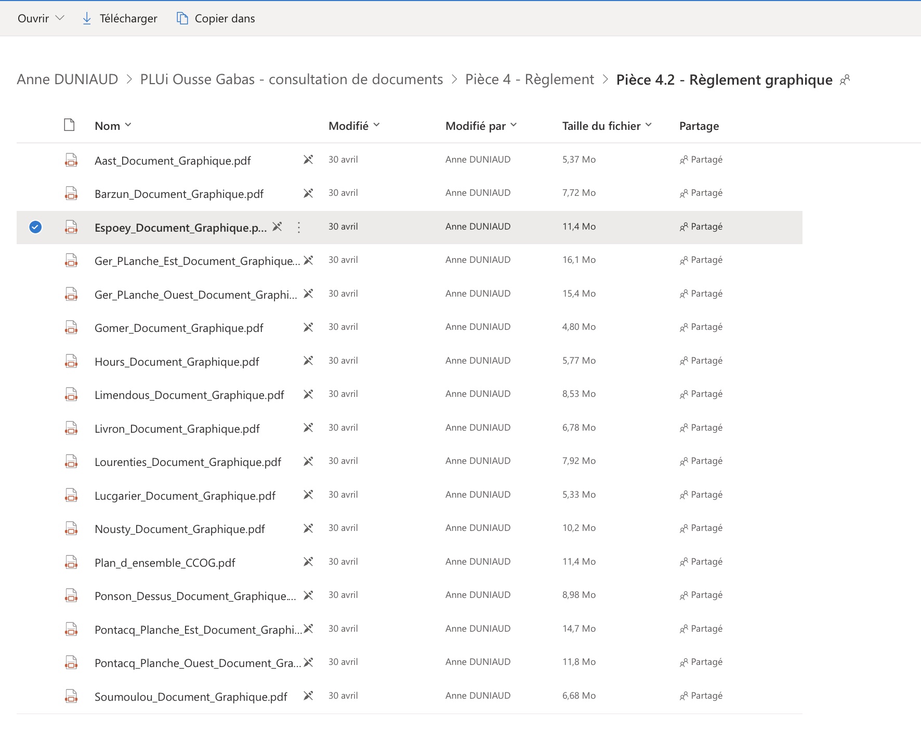
Task: Open the Ger_PLanche_Est document
Action: click(197, 261)
